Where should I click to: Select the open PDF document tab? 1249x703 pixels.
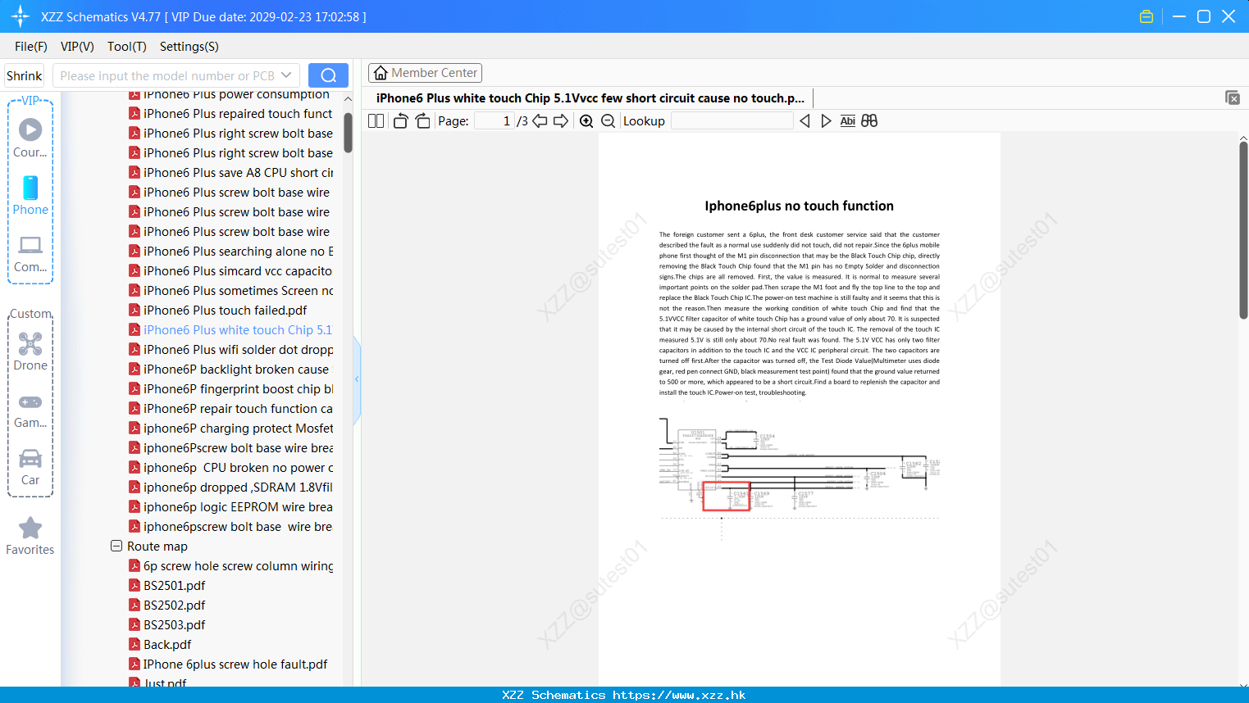click(590, 98)
